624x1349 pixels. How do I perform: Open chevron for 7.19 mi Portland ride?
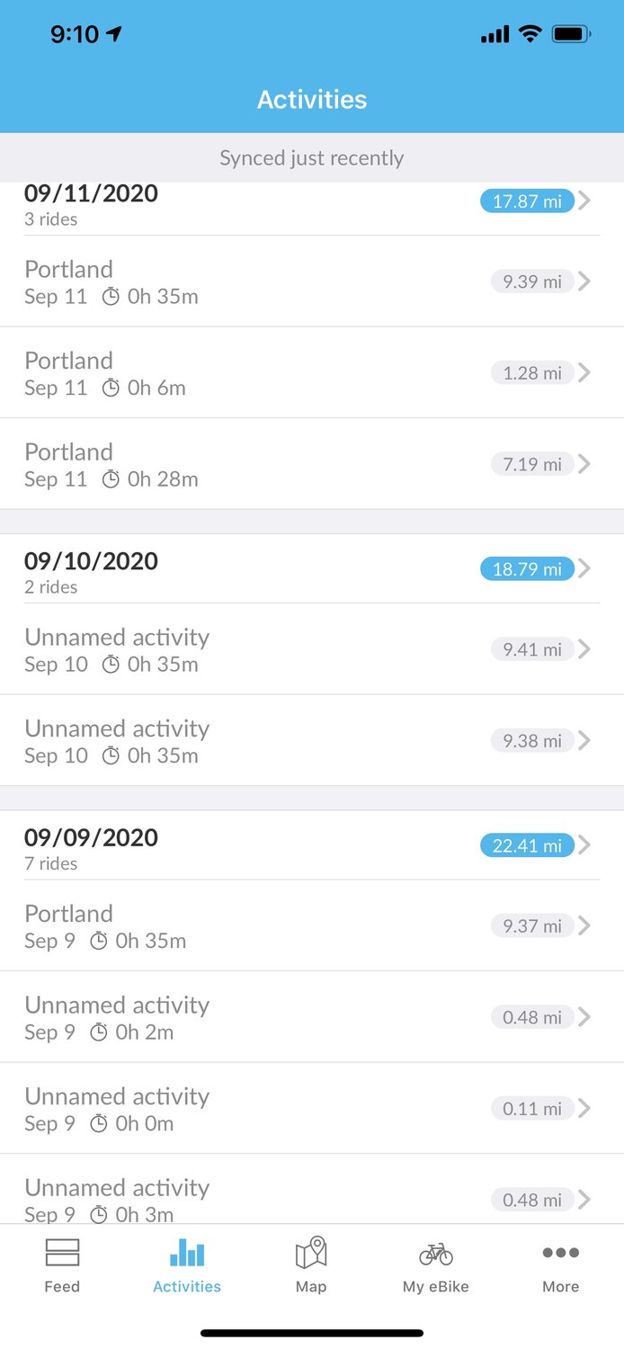[585, 464]
